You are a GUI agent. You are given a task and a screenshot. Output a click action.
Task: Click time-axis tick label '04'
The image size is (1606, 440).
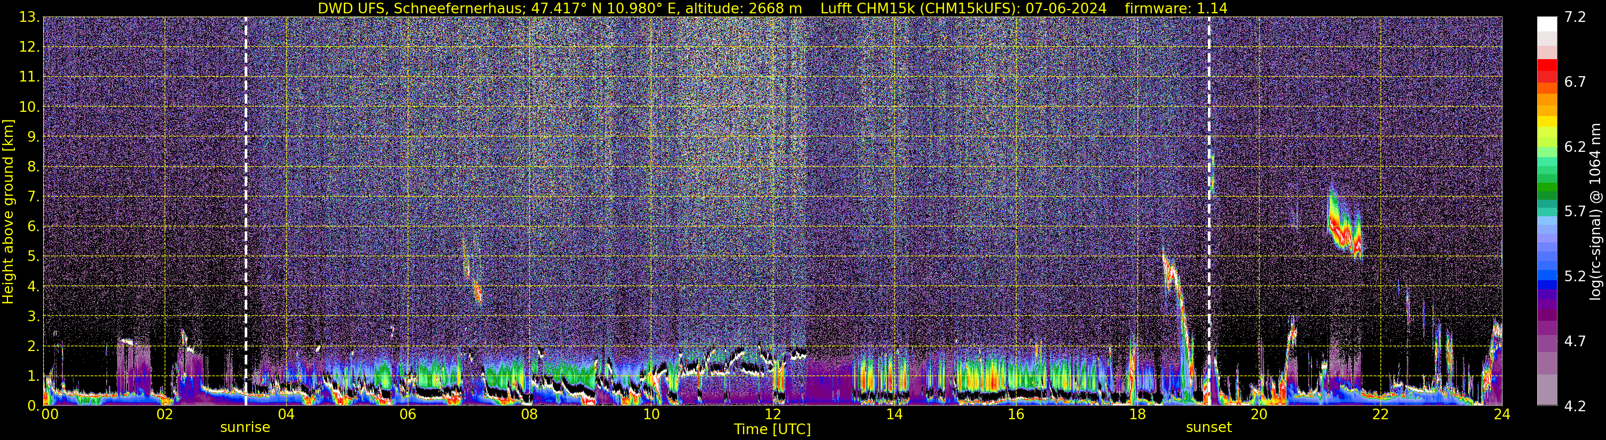tap(286, 414)
